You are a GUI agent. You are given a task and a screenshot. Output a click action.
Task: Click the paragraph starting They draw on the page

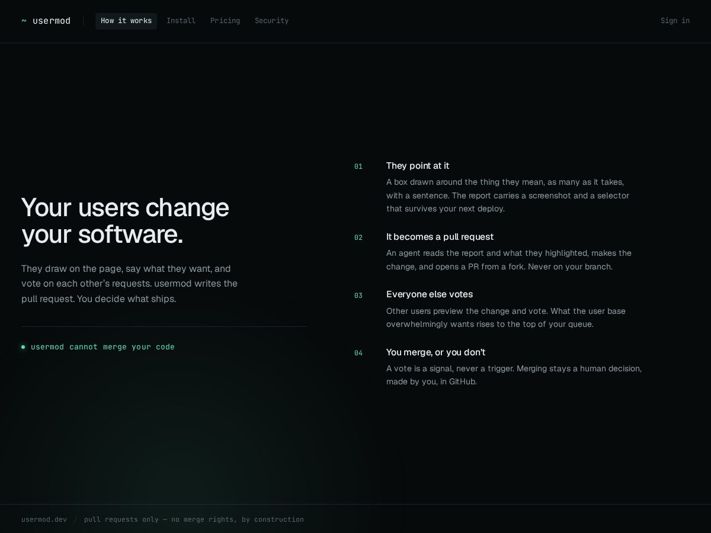click(129, 284)
